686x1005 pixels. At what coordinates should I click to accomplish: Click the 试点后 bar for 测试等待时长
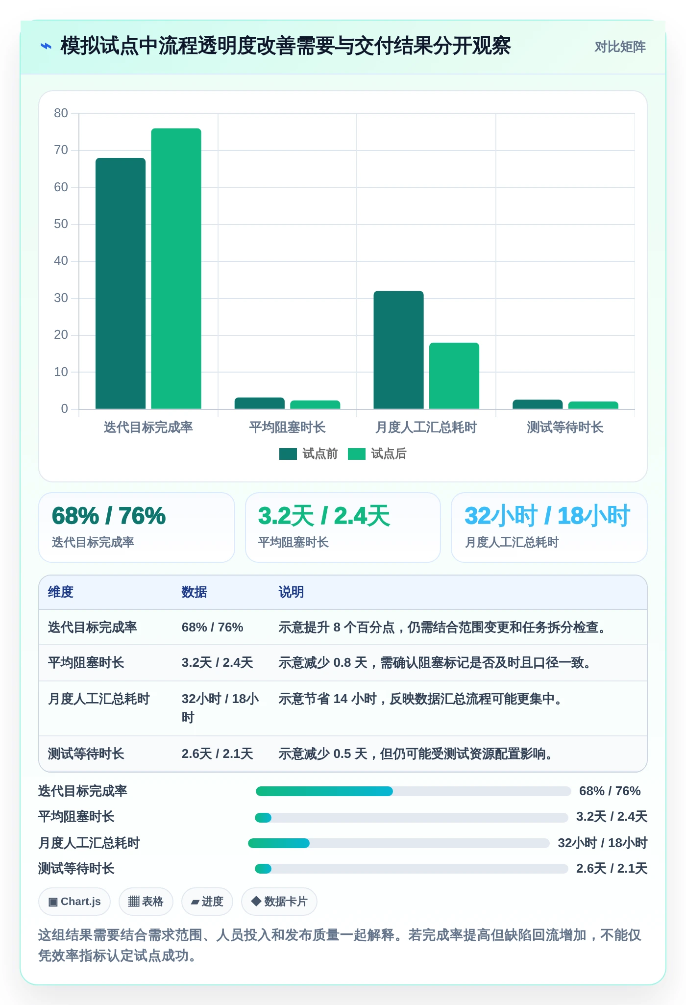click(x=593, y=405)
